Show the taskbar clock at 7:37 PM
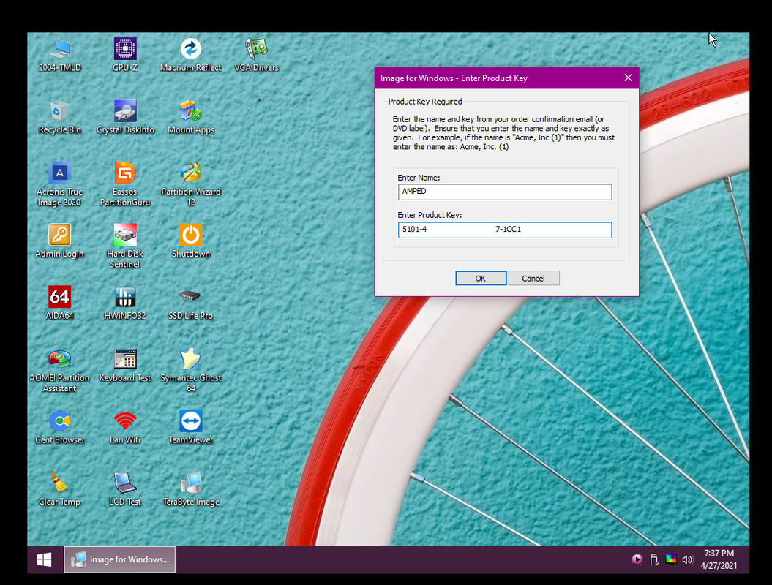 [719, 559]
